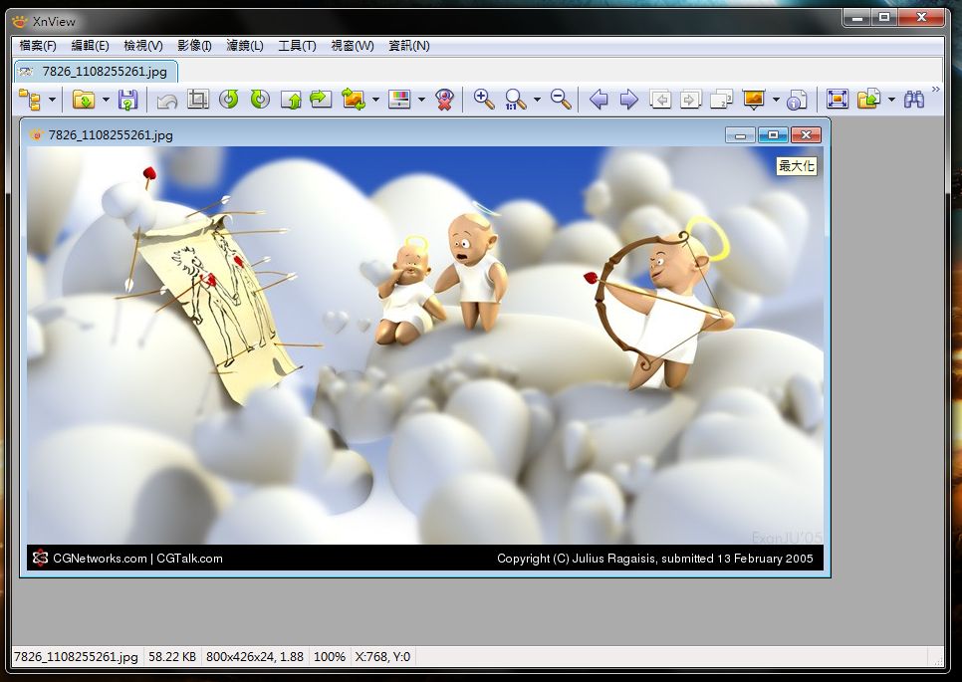Screen dimensions: 962x682
Task: Go to previous image with blue left arrow
Action: pyautogui.click(x=599, y=100)
